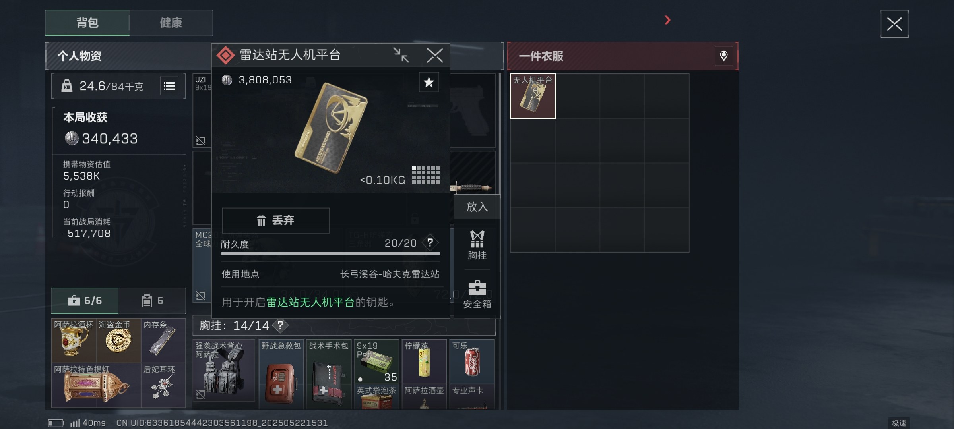Click the 放入 button
The image size is (954, 429).
point(477,207)
